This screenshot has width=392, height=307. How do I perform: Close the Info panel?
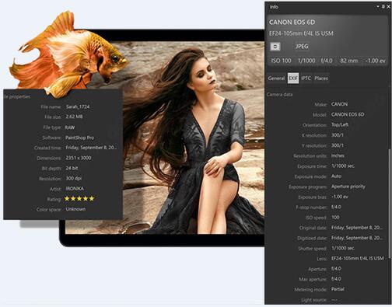point(388,7)
